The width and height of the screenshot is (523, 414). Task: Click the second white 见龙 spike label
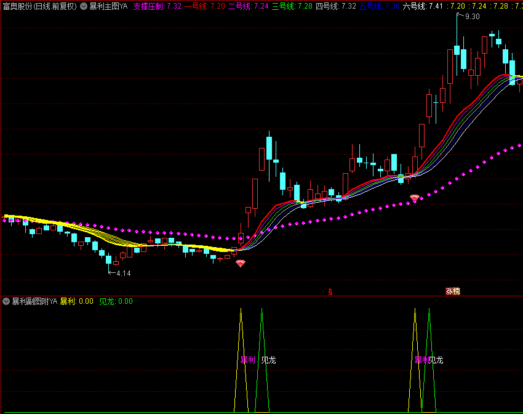pos(436,360)
